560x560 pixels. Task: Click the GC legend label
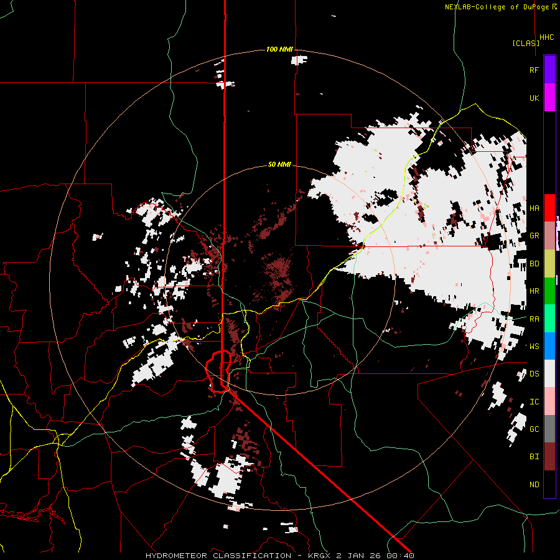534,429
